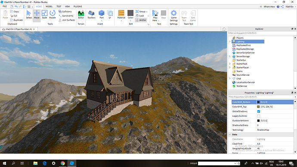Expand the StarterPlayer tree node
Viewport: 297px width, 167px height.
coord(230,68)
